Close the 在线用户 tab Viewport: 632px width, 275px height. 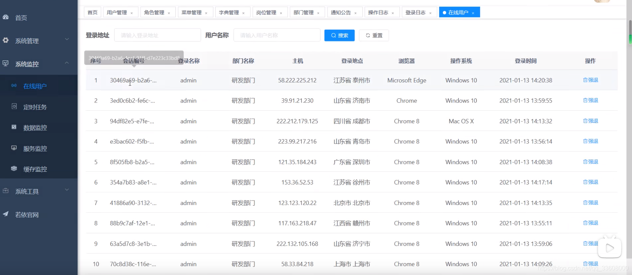coord(473,13)
